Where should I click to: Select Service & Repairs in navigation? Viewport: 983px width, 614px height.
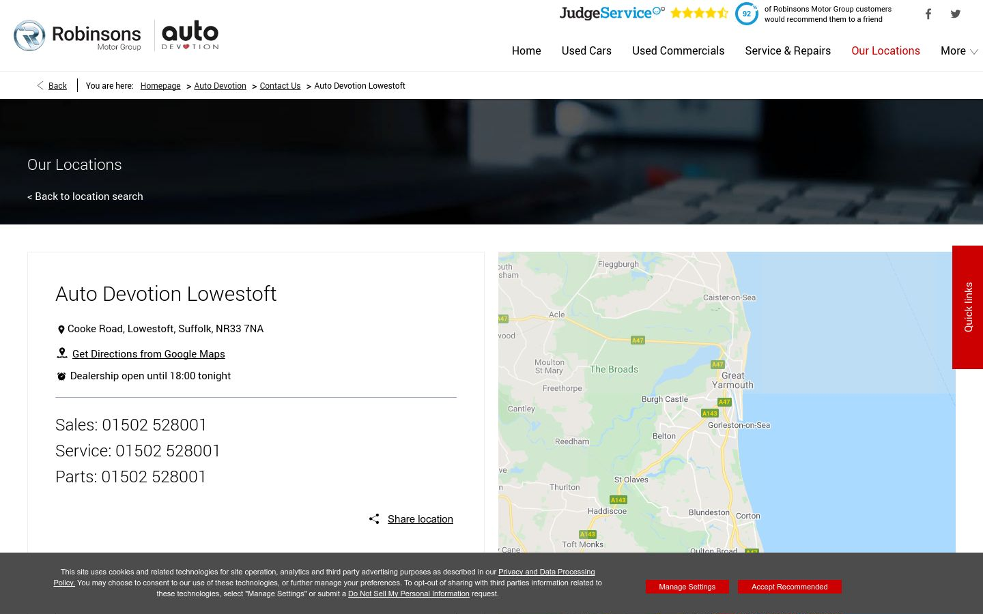click(x=788, y=50)
